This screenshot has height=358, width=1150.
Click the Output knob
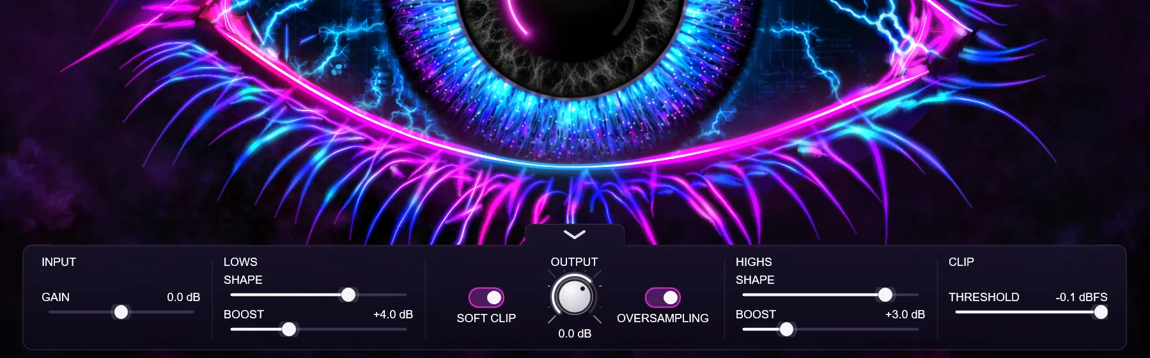click(574, 296)
